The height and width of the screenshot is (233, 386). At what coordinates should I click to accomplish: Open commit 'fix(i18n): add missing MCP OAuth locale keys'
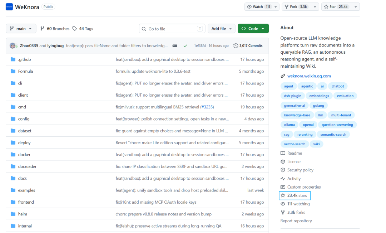point(156,202)
